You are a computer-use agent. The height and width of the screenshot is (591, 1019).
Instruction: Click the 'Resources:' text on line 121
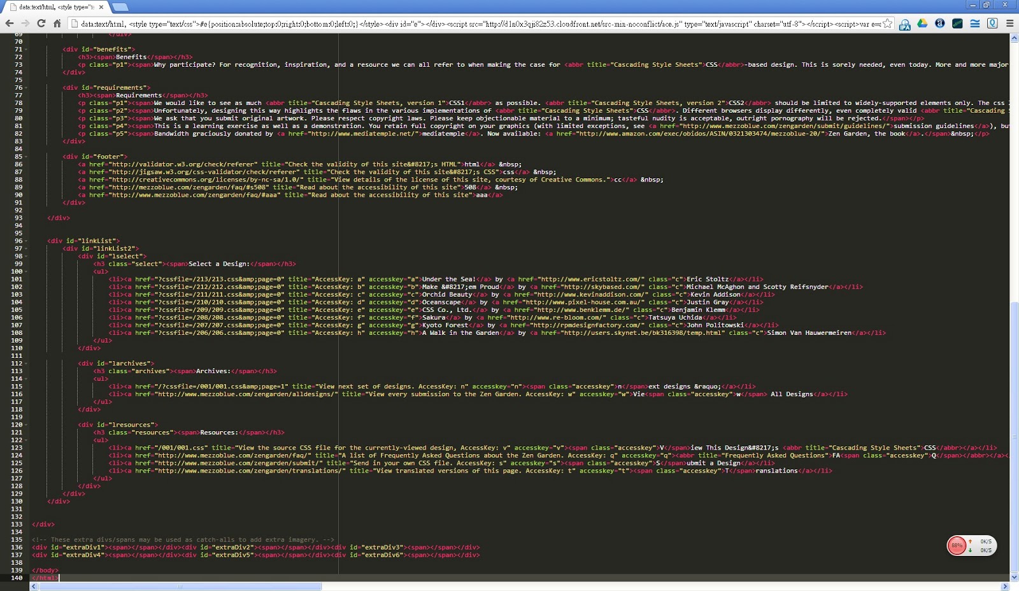click(x=219, y=432)
